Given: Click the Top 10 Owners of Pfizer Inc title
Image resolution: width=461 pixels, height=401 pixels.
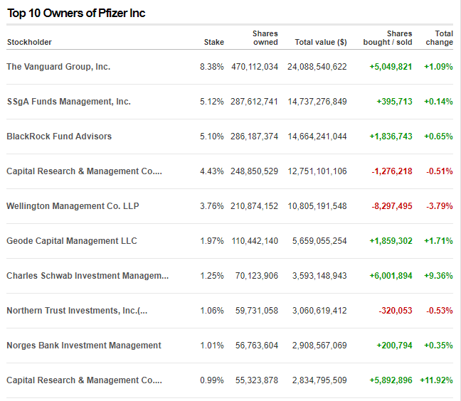Looking at the screenshot, I should pos(75,13).
